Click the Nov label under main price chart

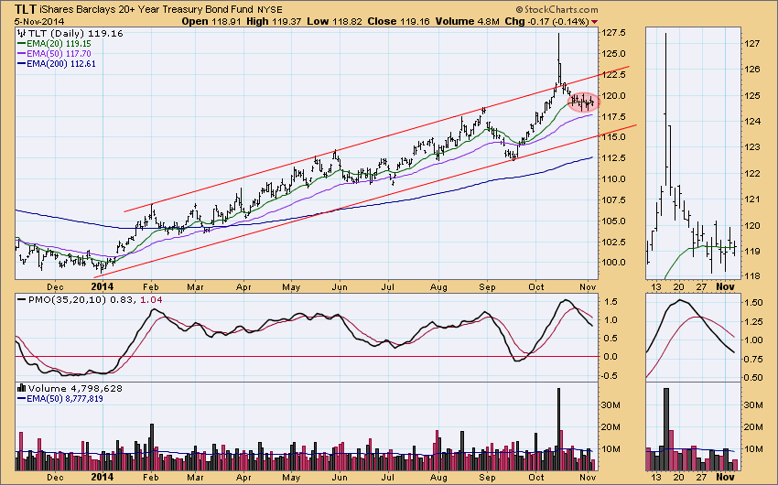pyautogui.click(x=588, y=286)
